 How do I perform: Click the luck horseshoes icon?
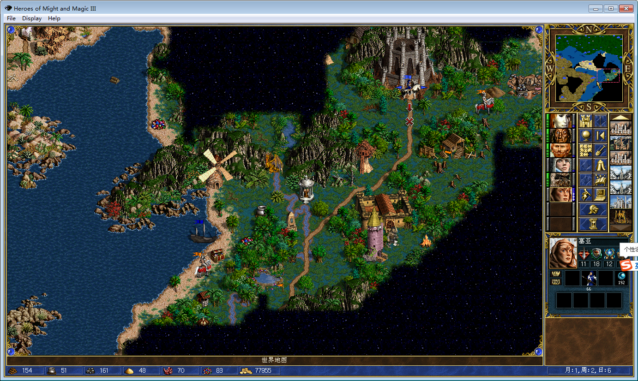556,281
